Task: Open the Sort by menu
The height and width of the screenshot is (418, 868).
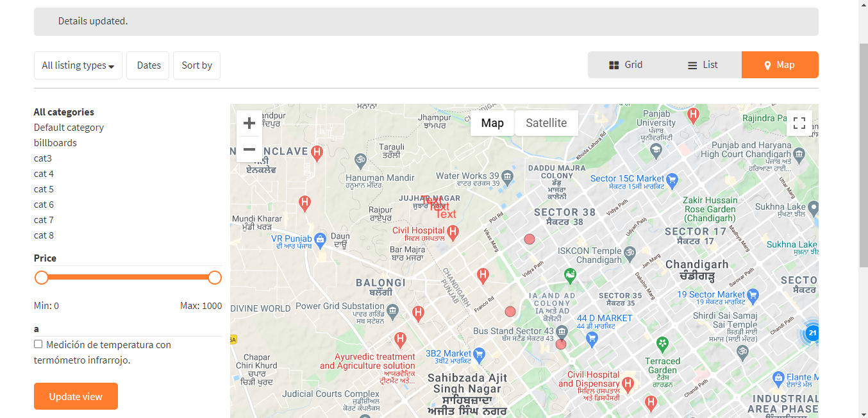Action: click(x=197, y=65)
